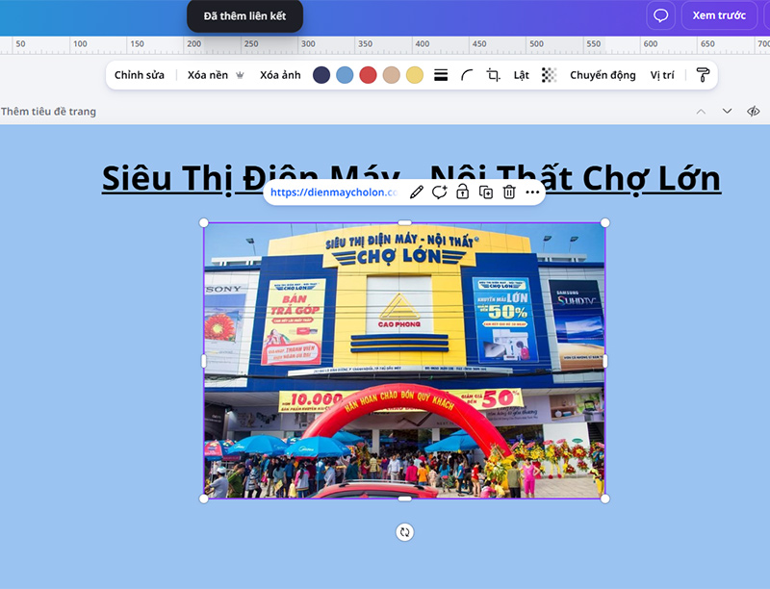Click bottom-left image resize handle
The width and height of the screenshot is (770, 589).
[x=204, y=499]
